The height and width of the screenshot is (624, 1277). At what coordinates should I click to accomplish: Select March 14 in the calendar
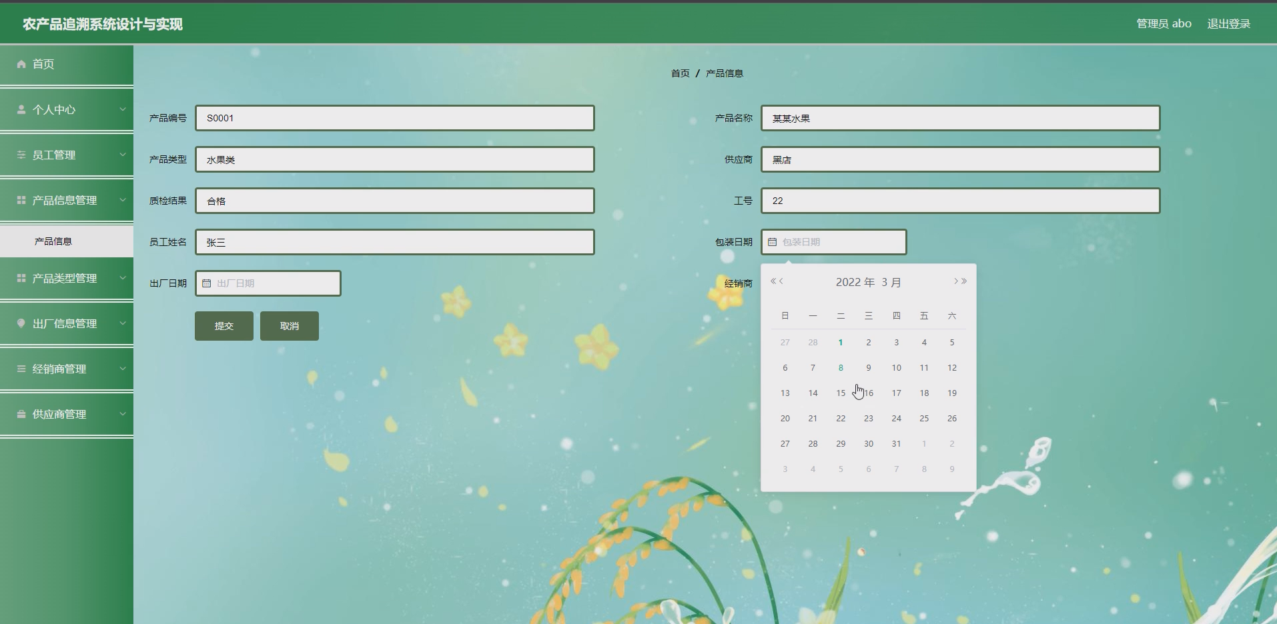coord(813,393)
